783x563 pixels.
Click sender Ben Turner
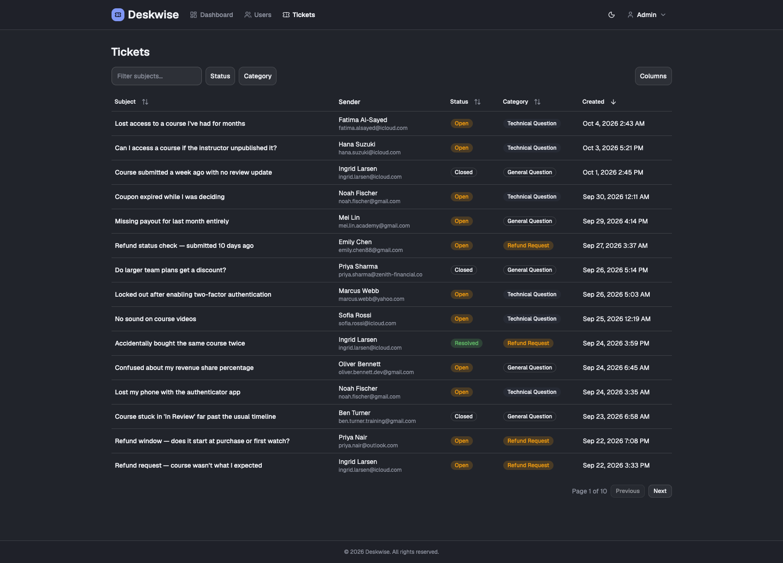(x=354, y=413)
